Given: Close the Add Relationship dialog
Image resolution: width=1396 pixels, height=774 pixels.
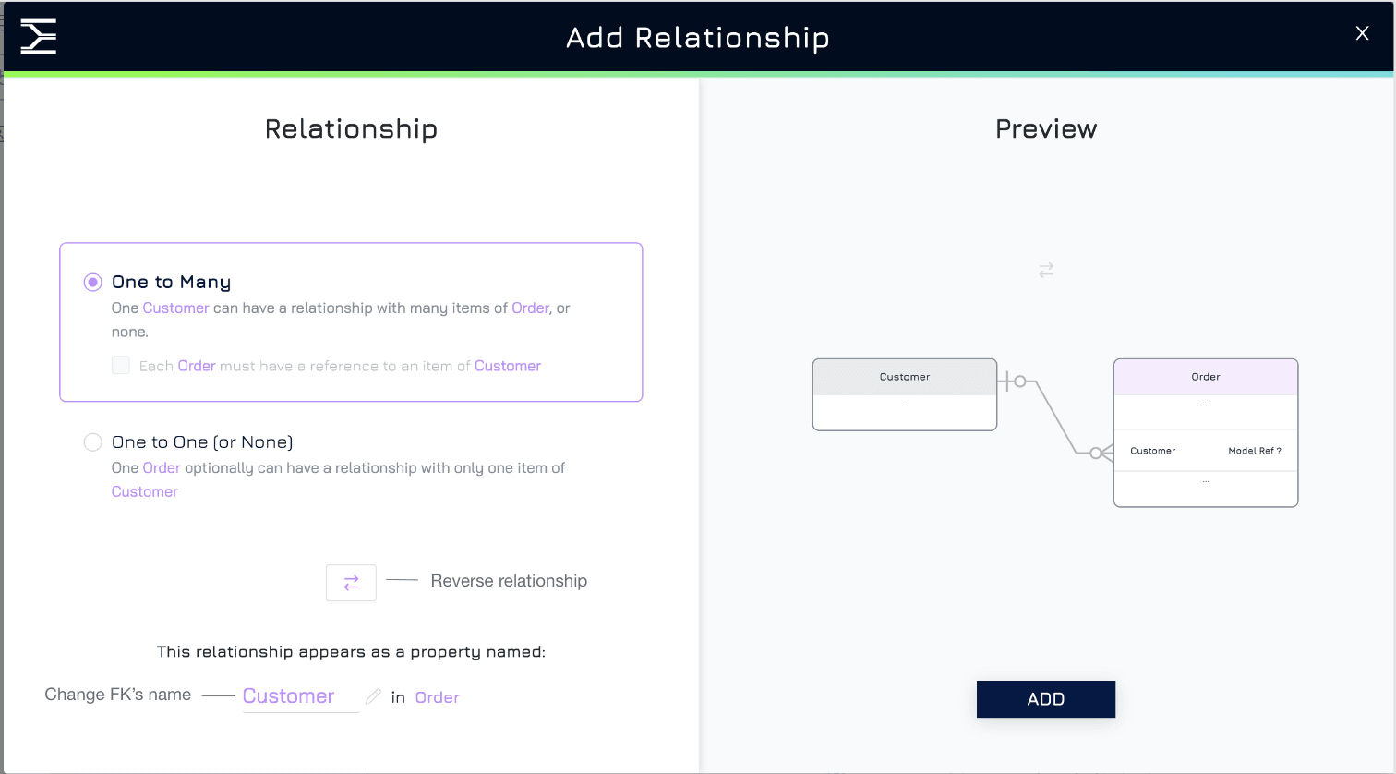Looking at the screenshot, I should (x=1362, y=33).
